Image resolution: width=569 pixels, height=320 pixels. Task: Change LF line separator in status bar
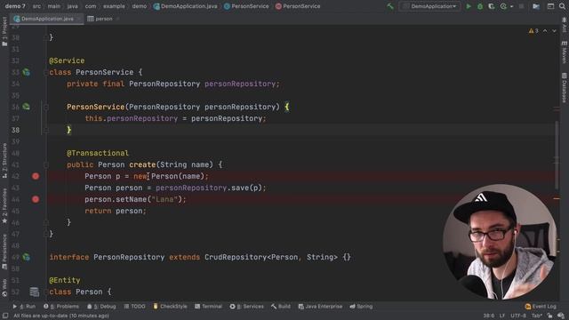(502, 316)
